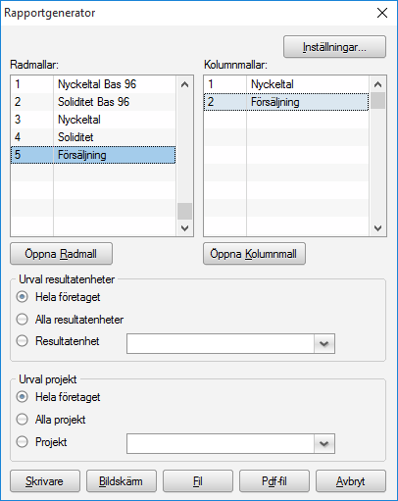The image size is (398, 501).
Task: Select column template 1 Nyckeltal
Action: pos(286,84)
